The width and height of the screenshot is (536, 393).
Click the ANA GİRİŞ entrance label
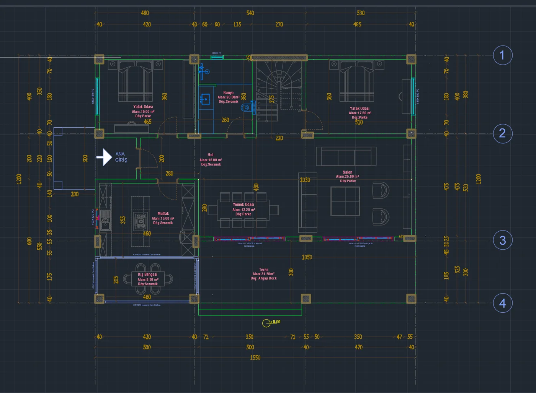point(121,157)
